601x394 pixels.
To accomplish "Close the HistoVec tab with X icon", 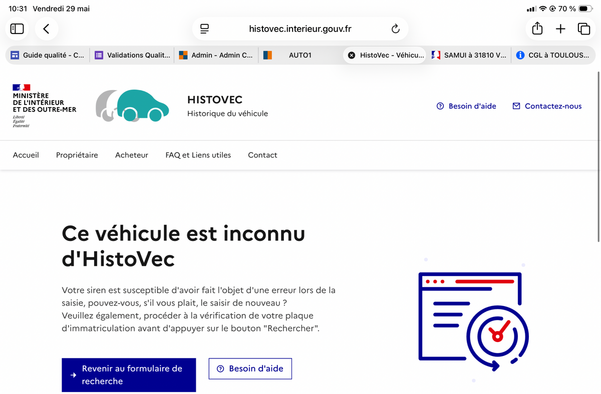I will pyautogui.click(x=352, y=55).
